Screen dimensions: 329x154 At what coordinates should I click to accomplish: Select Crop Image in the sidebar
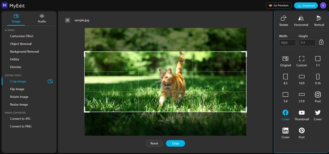coord(18,81)
